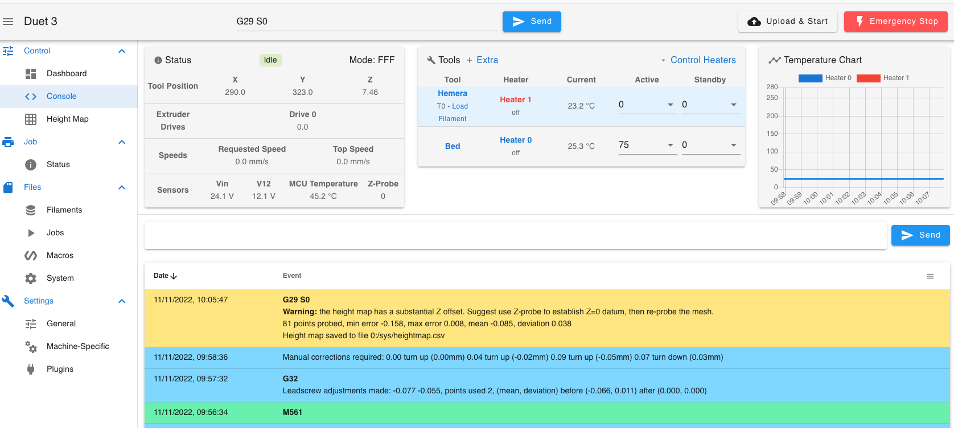Collapse the Files section chevron
Screen dimensions: 954x428
pos(122,188)
